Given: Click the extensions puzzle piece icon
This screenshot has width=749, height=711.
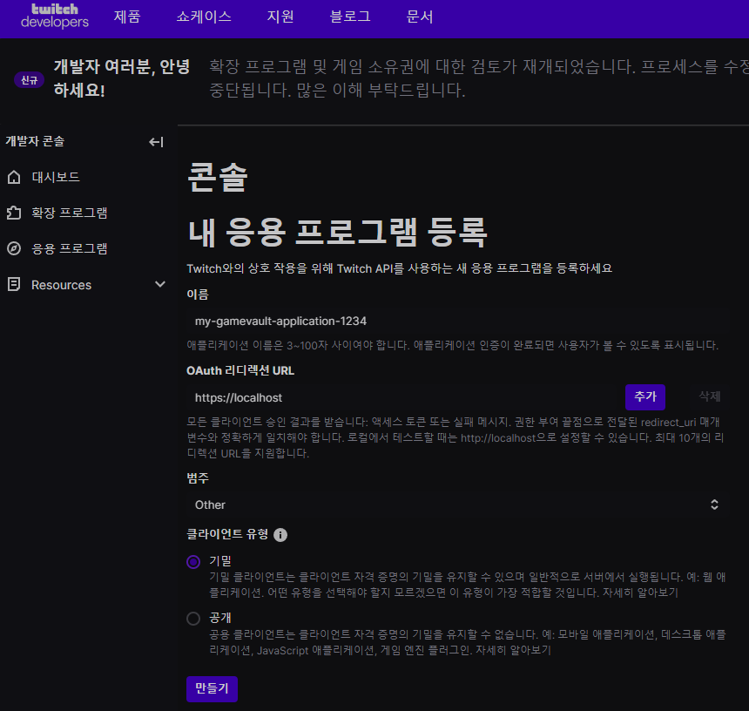Looking at the screenshot, I should [13, 213].
